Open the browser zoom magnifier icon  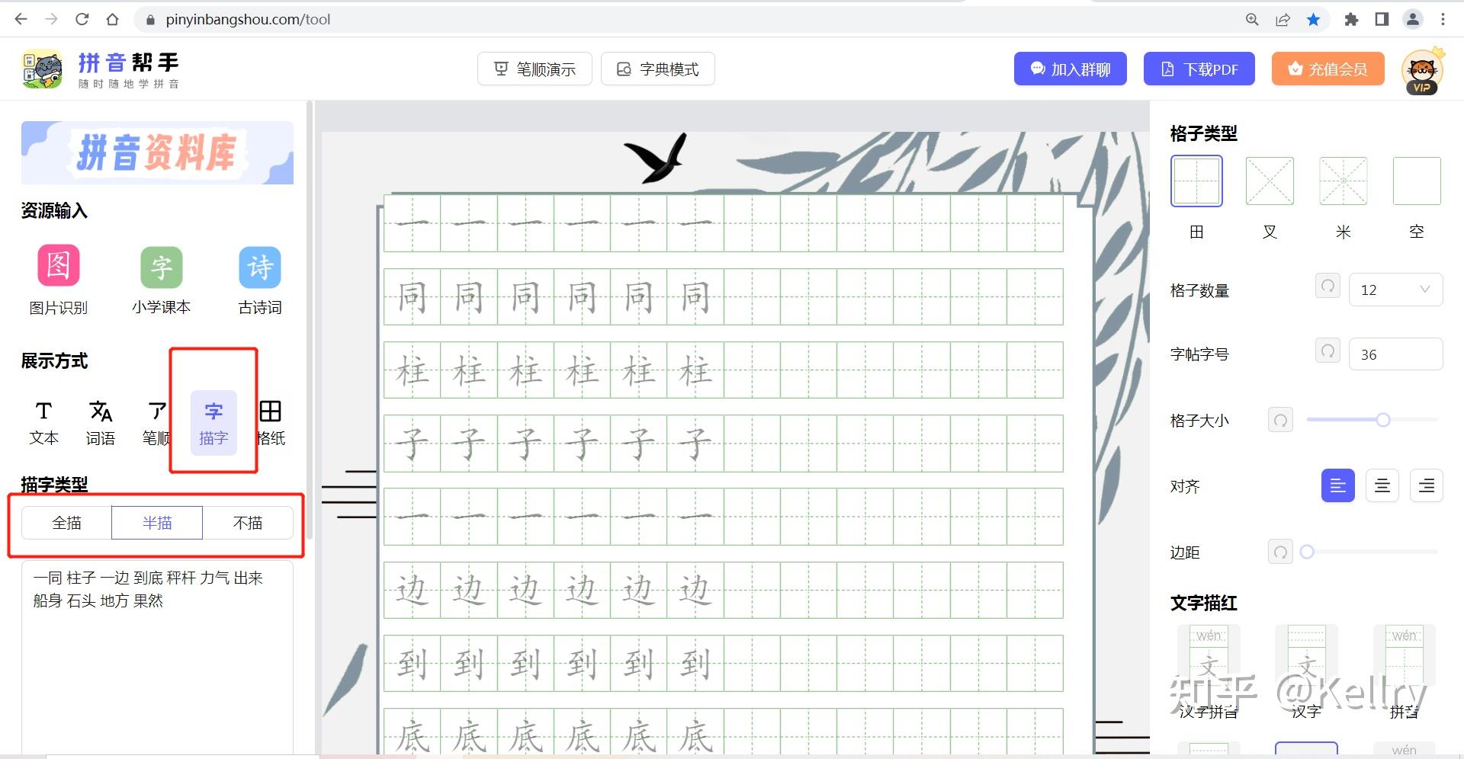(x=1252, y=20)
